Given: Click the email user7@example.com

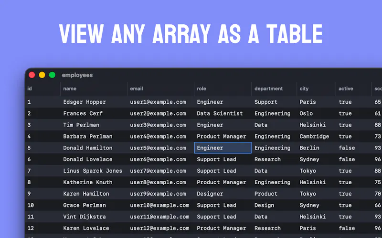Looking at the screenshot, I should point(158,171).
